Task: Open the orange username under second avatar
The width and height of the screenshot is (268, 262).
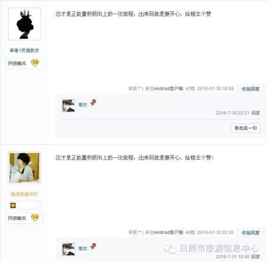Action: [24, 194]
